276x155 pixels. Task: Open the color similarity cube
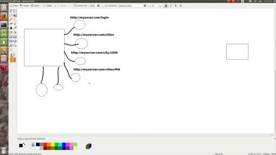tap(88, 146)
